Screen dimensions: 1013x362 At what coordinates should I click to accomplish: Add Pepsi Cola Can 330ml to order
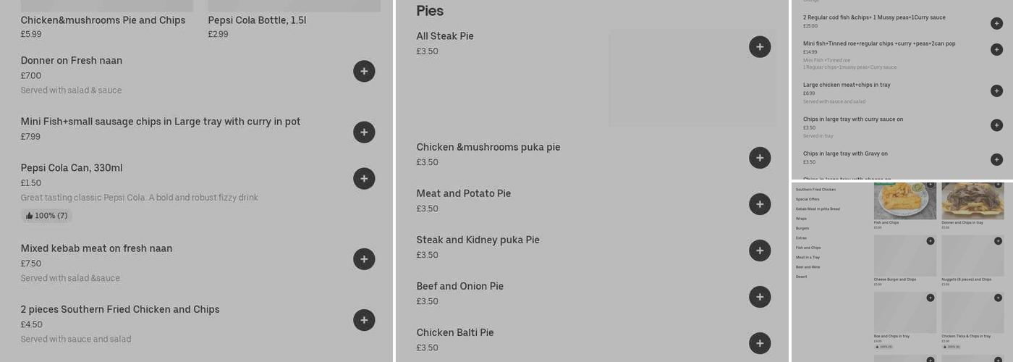tap(364, 179)
